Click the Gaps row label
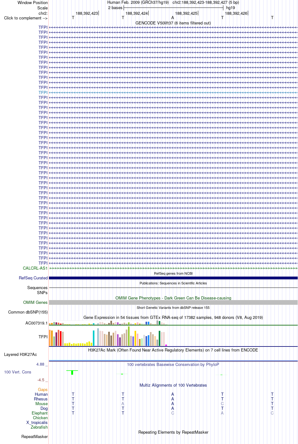 coord(43,389)
